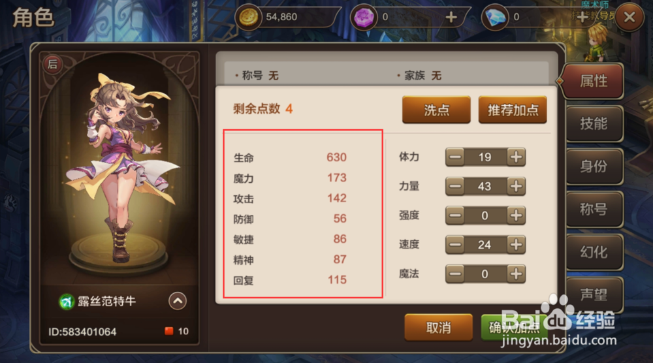Decrease 速度 with the minus button
Viewport: 653px width, 363px height.
pyautogui.click(x=455, y=245)
